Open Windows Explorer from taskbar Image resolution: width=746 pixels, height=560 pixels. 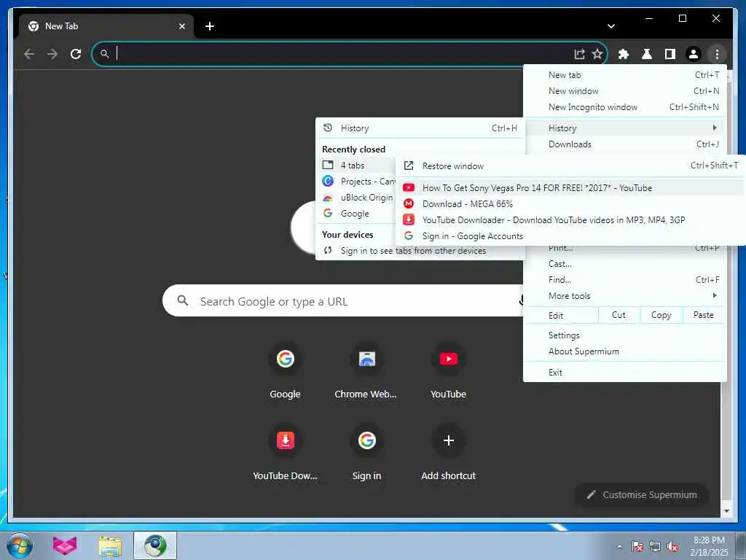[111, 545]
